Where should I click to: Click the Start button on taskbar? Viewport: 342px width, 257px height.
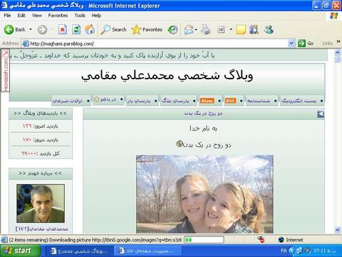pos(21,251)
